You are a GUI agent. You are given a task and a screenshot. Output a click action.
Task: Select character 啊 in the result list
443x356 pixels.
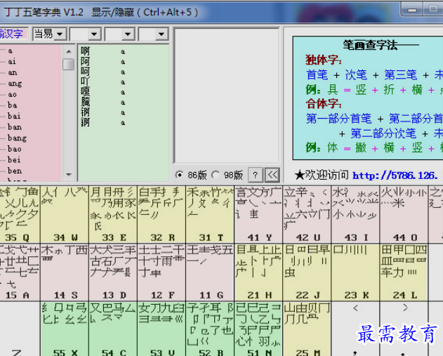pyautogui.click(x=86, y=51)
